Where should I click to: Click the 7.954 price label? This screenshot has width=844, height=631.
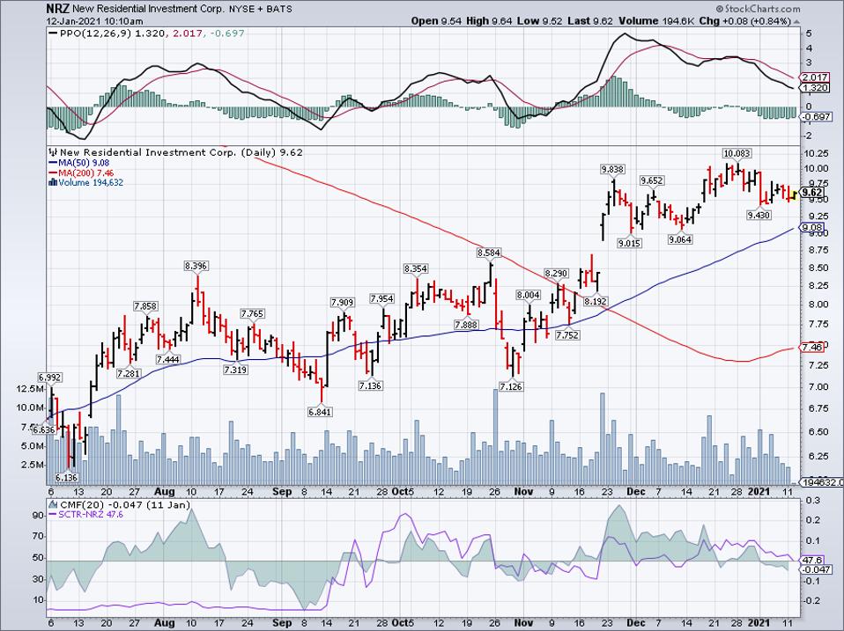pyautogui.click(x=381, y=298)
